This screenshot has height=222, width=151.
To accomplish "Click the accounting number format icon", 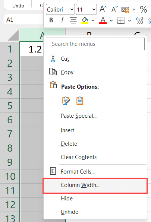I will pyautogui.click(x=125, y=10).
